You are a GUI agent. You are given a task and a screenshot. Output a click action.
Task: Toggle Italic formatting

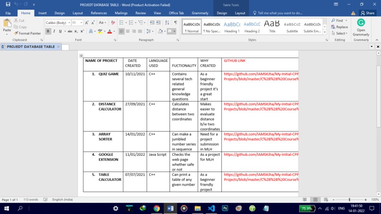[x=54, y=31]
